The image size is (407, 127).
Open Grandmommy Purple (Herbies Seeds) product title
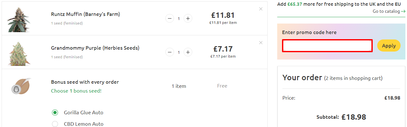[95, 48]
